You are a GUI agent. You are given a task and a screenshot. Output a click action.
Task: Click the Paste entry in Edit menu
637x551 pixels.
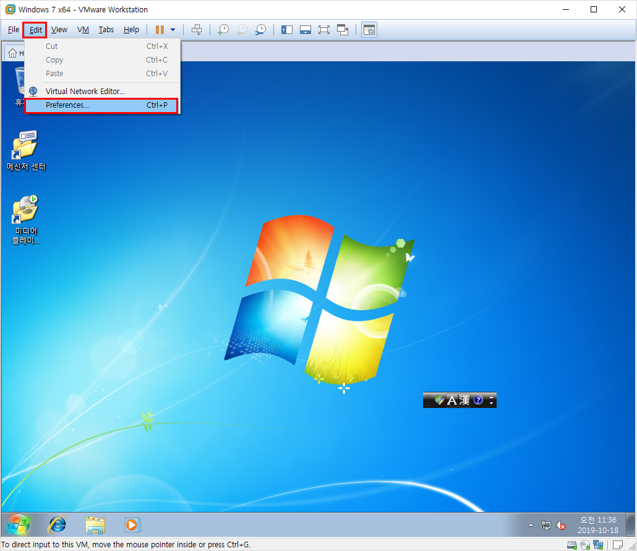point(101,73)
